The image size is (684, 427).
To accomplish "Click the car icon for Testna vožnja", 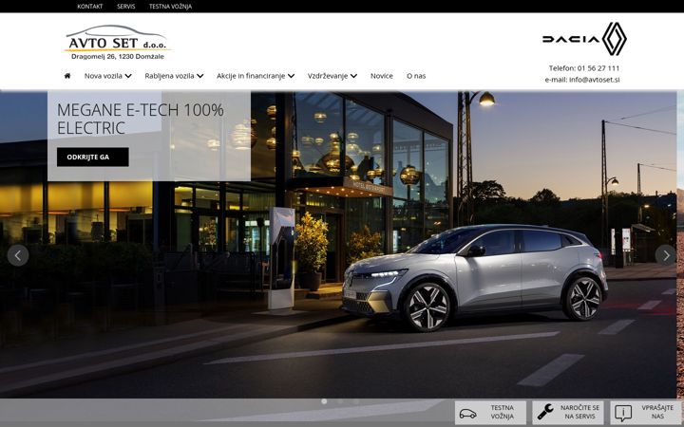I will (467, 413).
